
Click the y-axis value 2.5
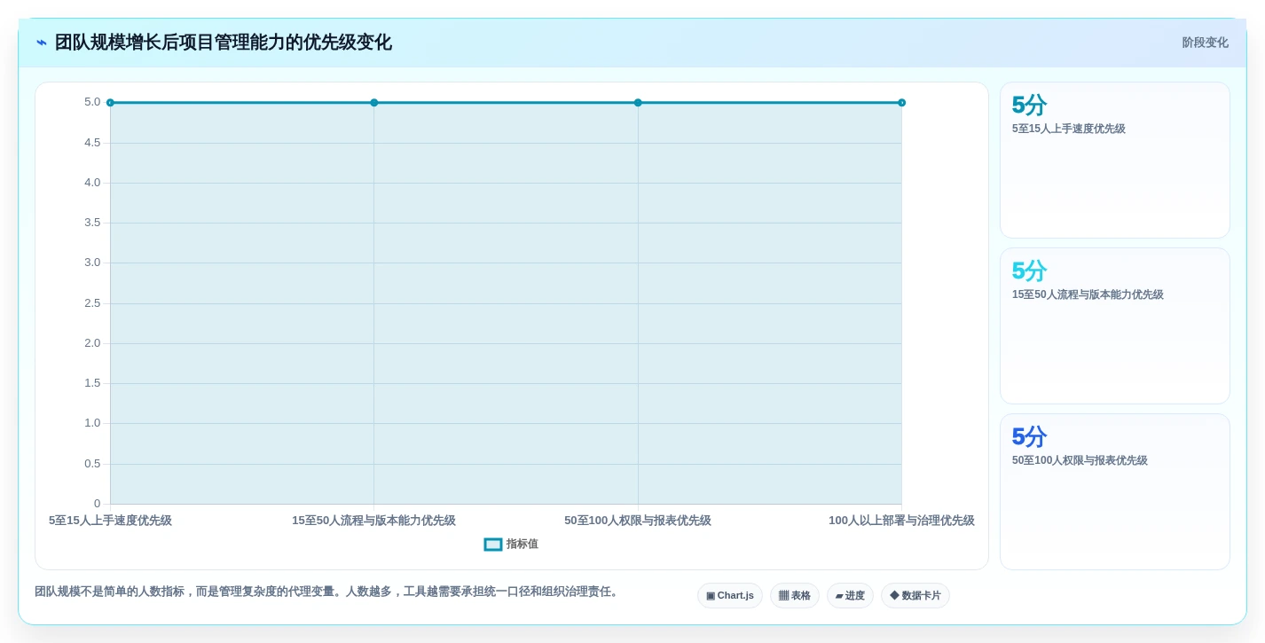point(92,303)
